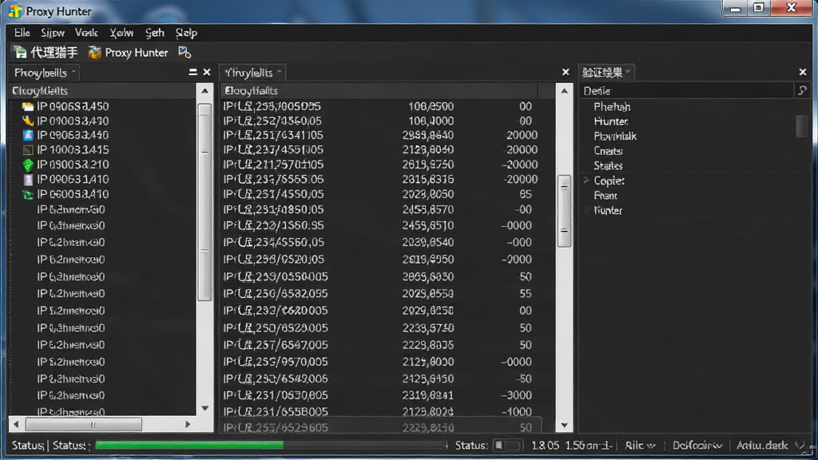
Task: Open the Sijew menu
Action: coord(53,33)
